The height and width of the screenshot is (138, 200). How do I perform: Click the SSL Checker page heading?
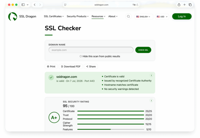tap(63, 28)
